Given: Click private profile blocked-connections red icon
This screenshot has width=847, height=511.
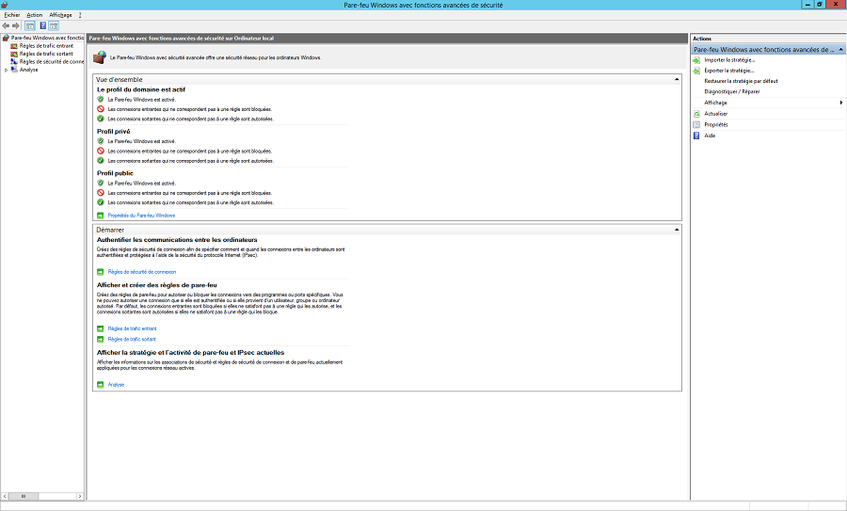Looking at the screenshot, I should pyautogui.click(x=101, y=152).
